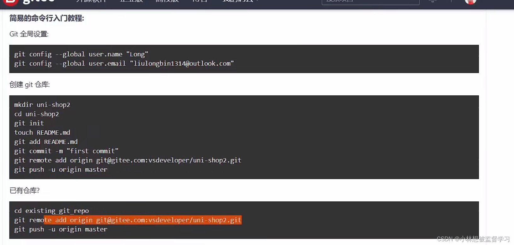
Task: Select the "git init" command line
Action: (x=29, y=123)
